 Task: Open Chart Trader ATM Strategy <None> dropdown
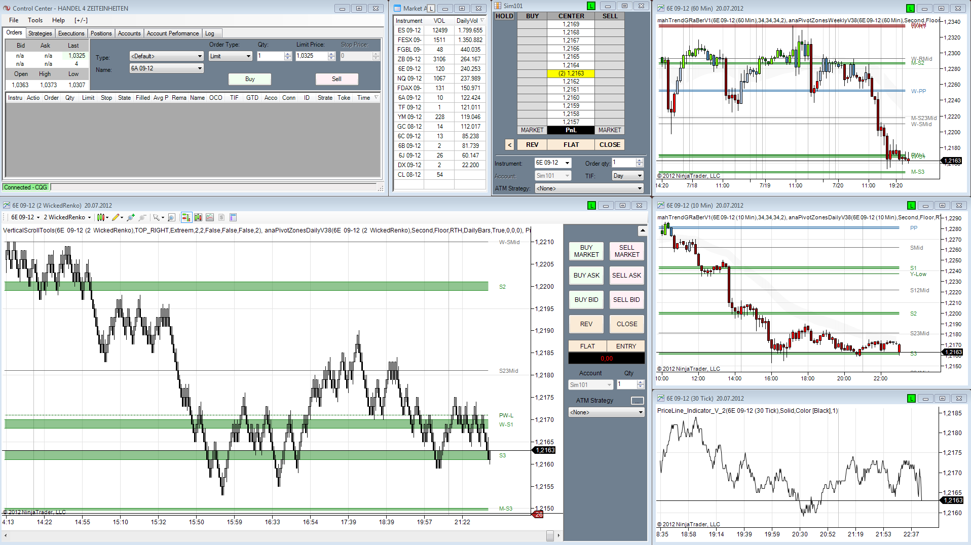click(606, 412)
